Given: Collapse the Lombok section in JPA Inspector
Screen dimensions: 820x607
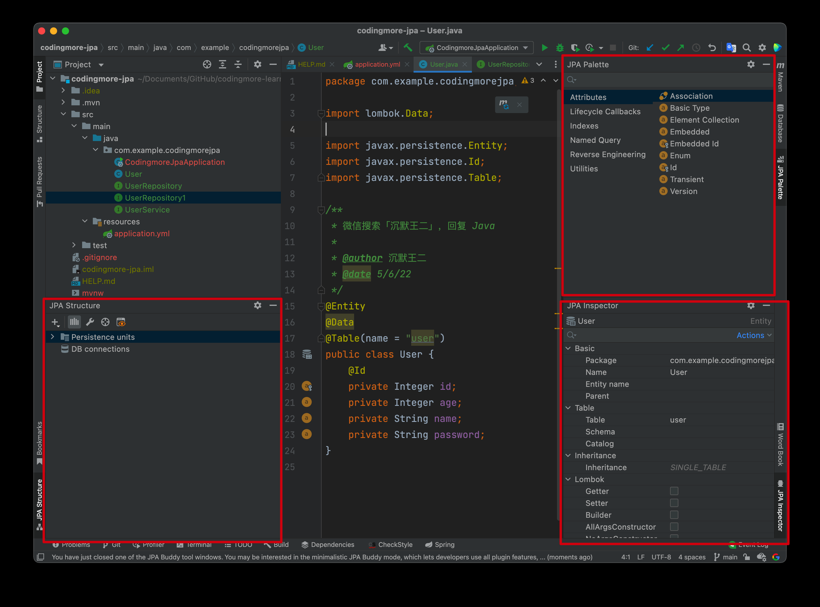Looking at the screenshot, I should pyautogui.click(x=568, y=479).
